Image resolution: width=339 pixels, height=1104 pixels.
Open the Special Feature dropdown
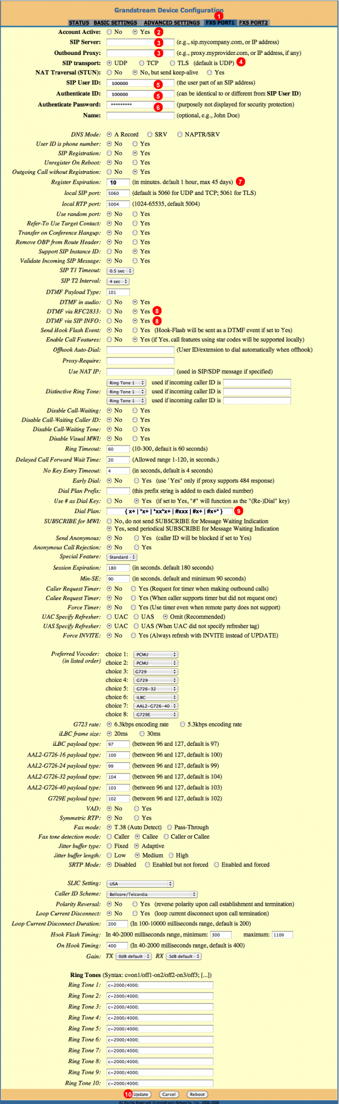[x=122, y=557]
